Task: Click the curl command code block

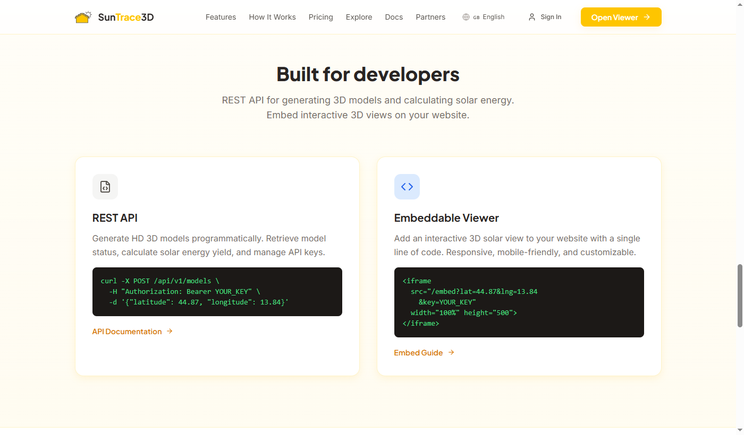Action: [x=217, y=292]
